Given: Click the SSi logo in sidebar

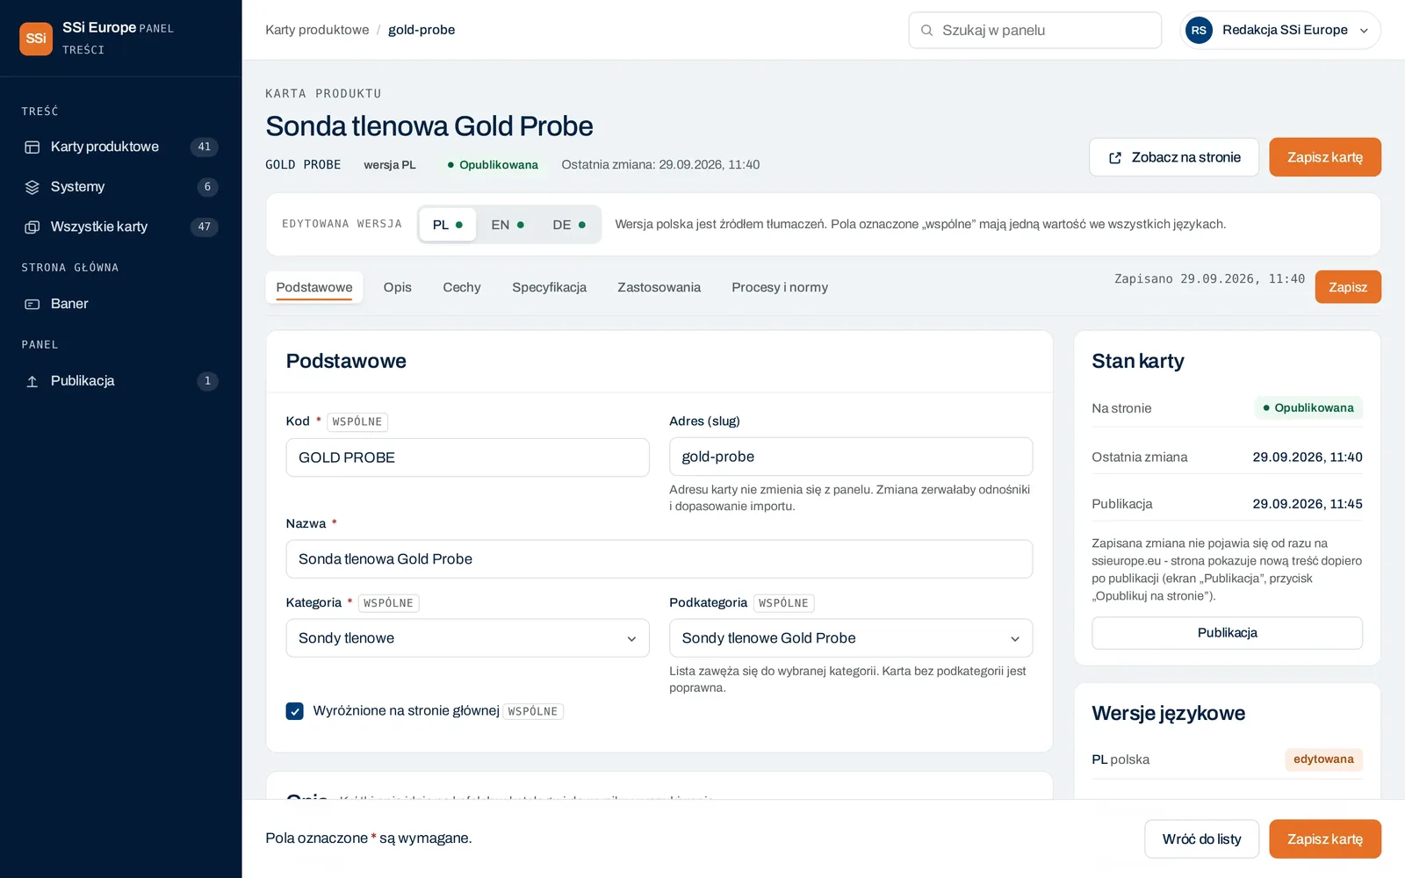Looking at the screenshot, I should pyautogui.click(x=36, y=39).
